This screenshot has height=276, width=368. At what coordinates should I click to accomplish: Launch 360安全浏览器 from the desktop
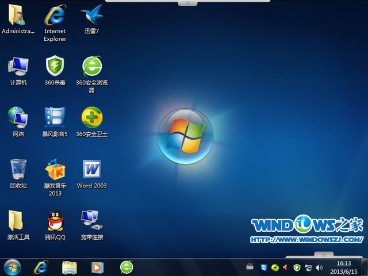92,66
